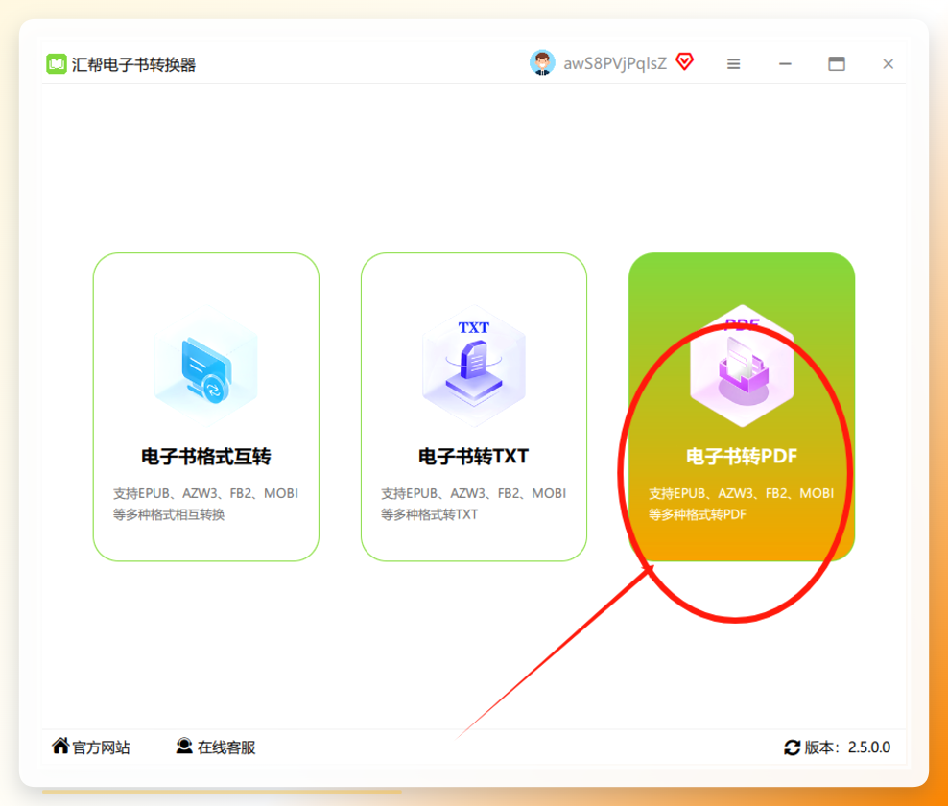Viewport: 948px width, 806px height.
Task: Click the refresh update-check icon
Action: [792, 748]
